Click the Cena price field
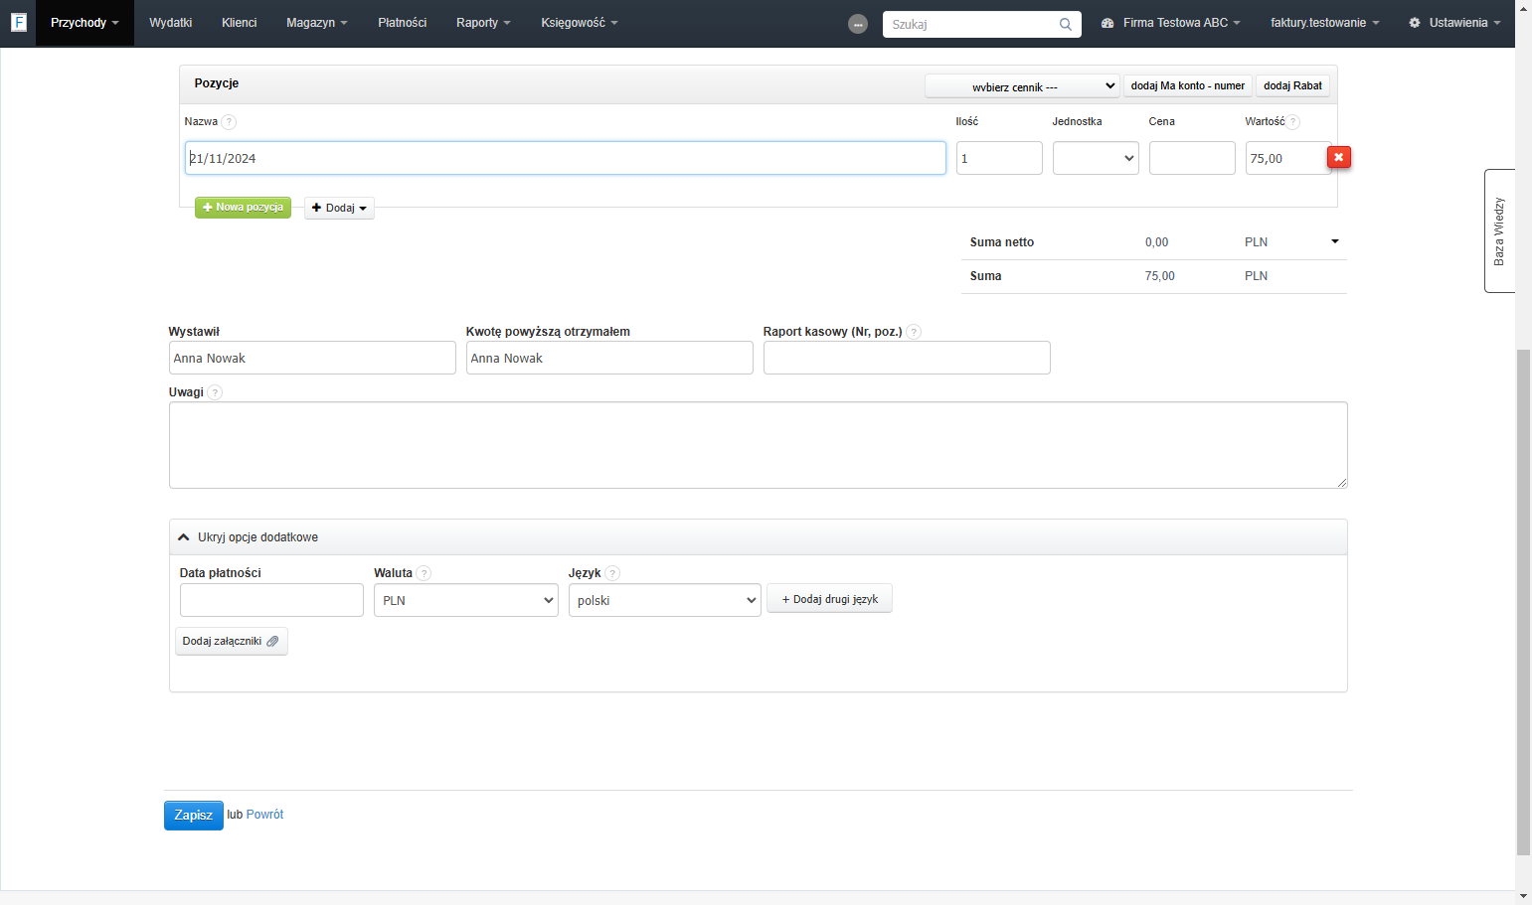 (1192, 158)
